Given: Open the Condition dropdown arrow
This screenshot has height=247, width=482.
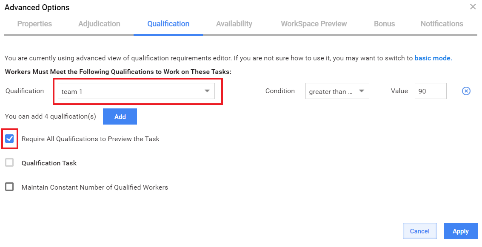Looking at the screenshot, I should [x=362, y=91].
